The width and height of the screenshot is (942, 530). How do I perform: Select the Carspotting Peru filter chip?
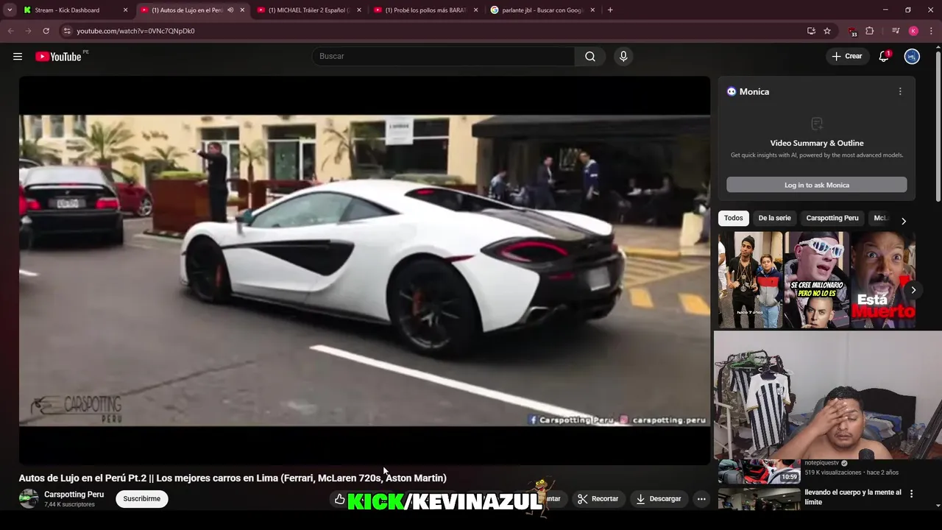pyautogui.click(x=832, y=218)
